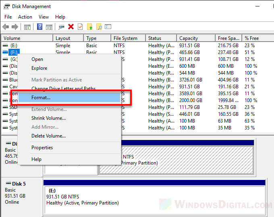Click the Back arrow in toolbar

(6, 27)
